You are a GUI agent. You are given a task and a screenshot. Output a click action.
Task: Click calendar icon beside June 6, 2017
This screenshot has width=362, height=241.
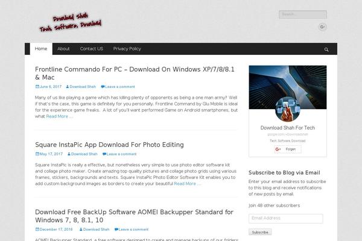(37, 87)
